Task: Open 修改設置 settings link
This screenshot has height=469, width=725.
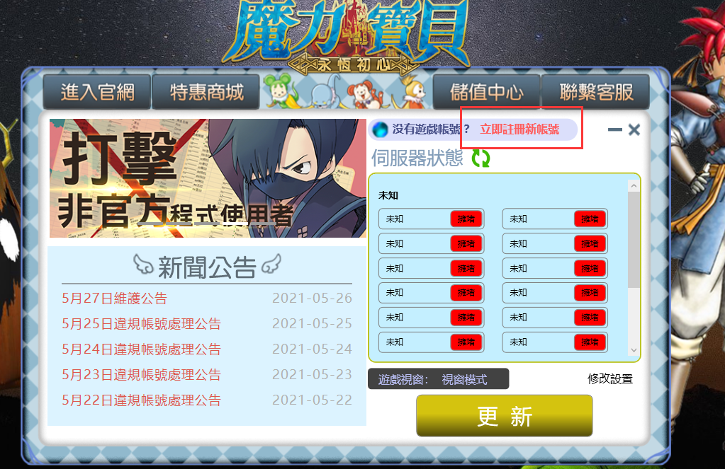Action: [610, 379]
